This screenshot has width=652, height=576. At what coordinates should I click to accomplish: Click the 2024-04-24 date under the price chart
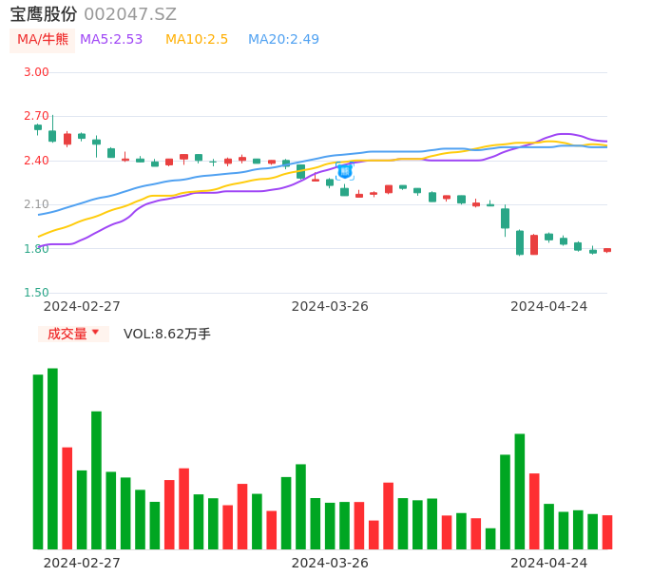click(x=549, y=306)
